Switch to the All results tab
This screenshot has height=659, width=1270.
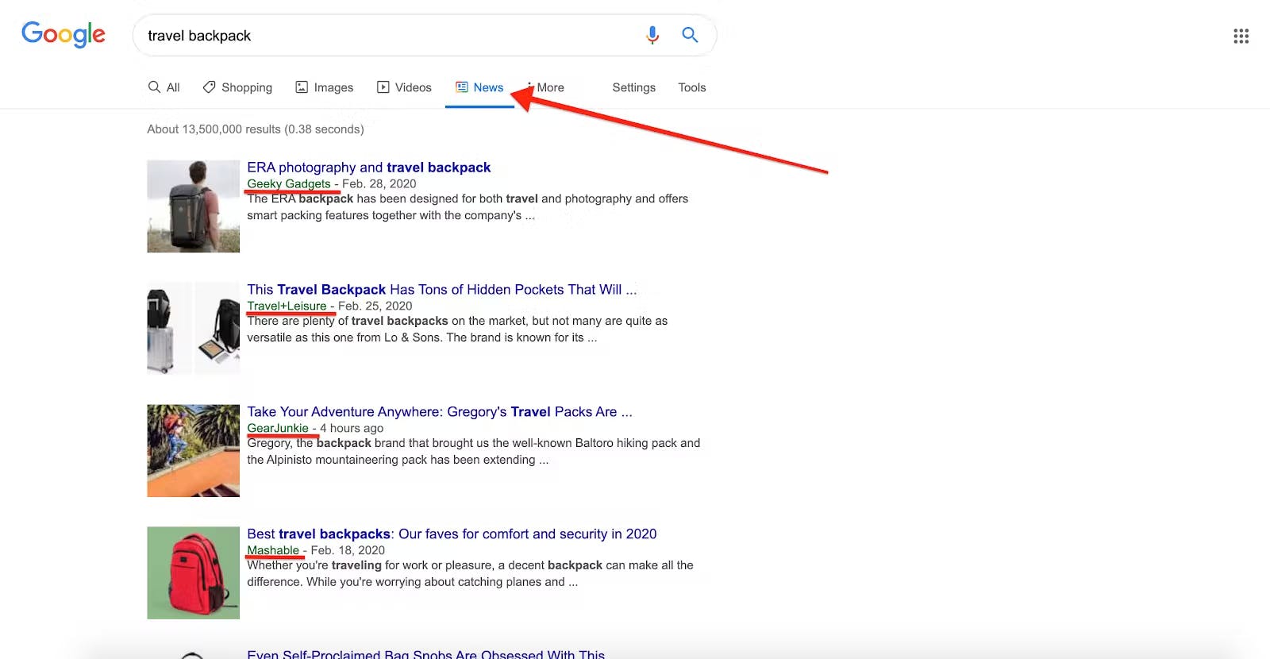[164, 87]
